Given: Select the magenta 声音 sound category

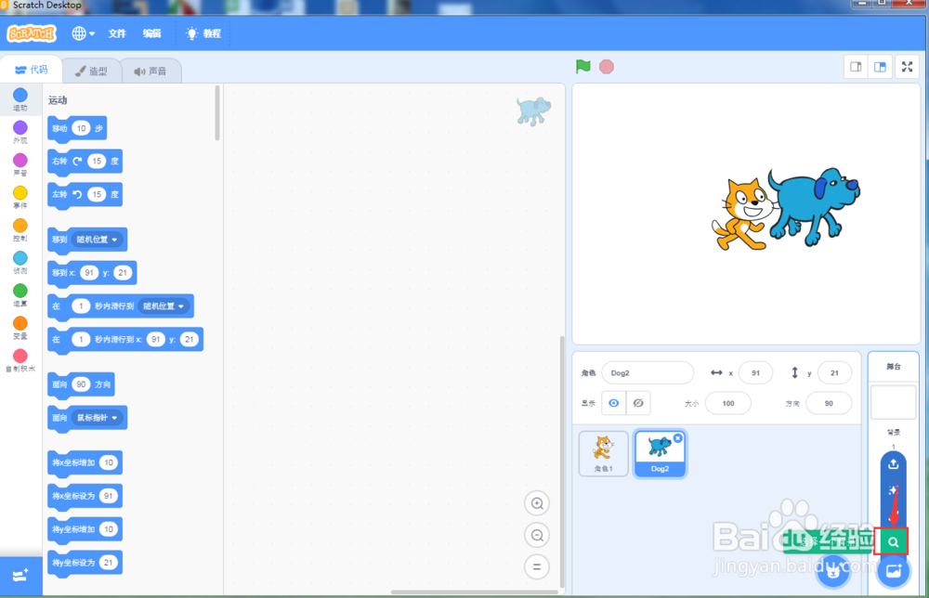Looking at the screenshot, I should tap(20, 164).
